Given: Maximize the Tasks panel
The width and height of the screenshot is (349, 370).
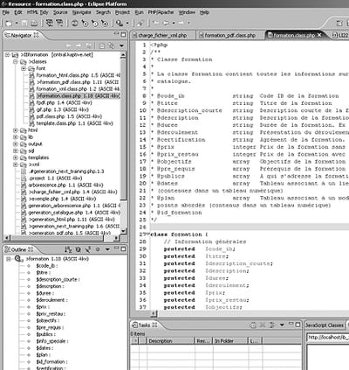Looking at the screenshot, I should coord(298,325).
